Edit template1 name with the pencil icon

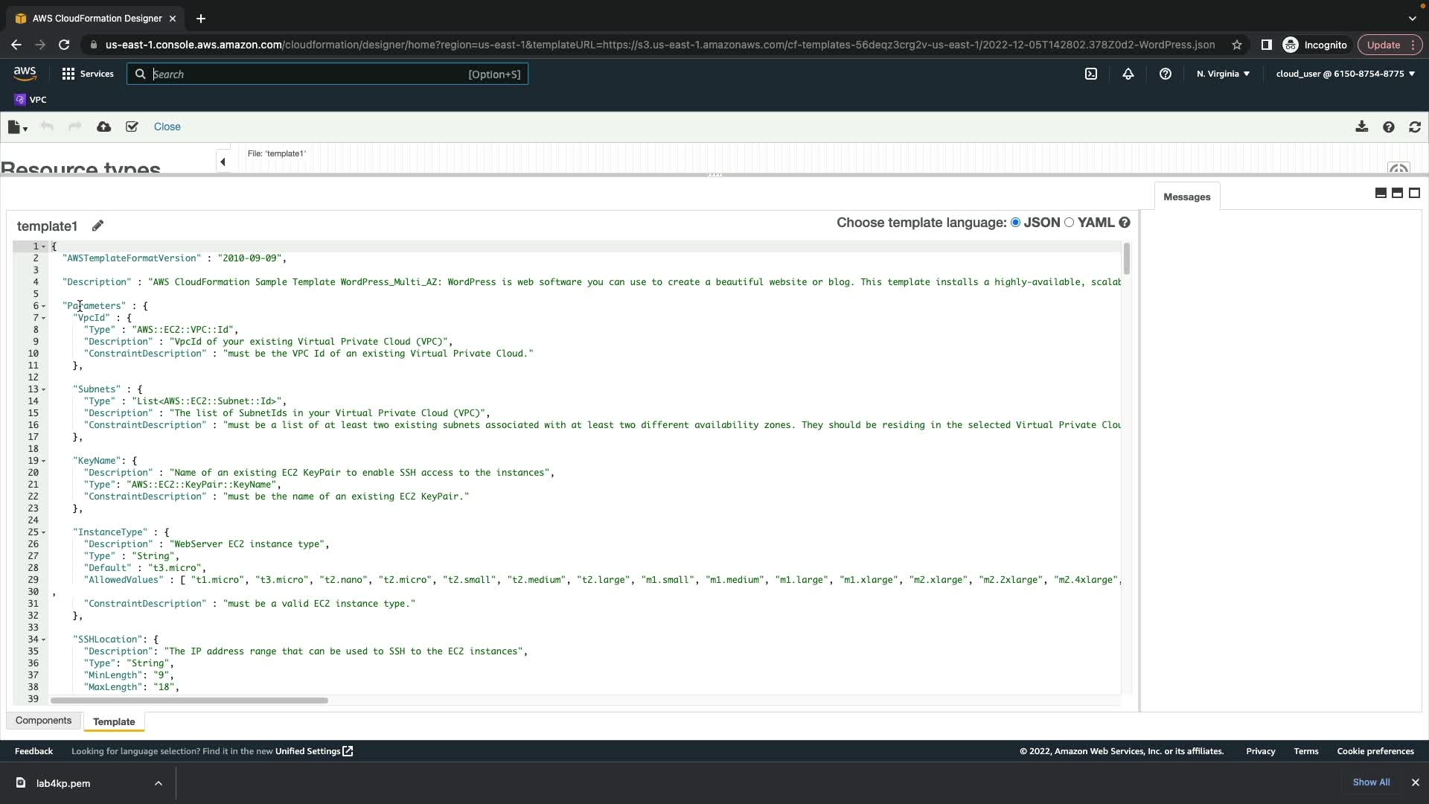point(97,226)
